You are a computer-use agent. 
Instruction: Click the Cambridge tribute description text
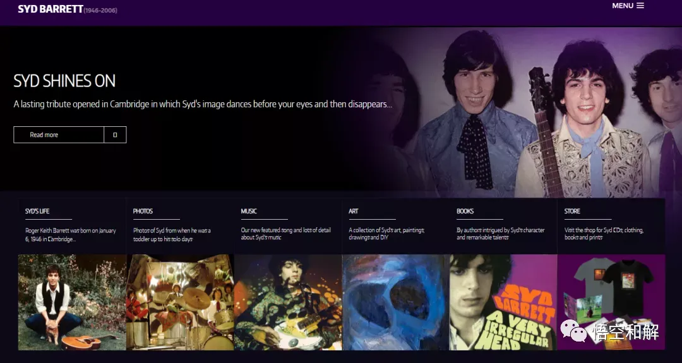pyautogui.click(x=203, y=104)
